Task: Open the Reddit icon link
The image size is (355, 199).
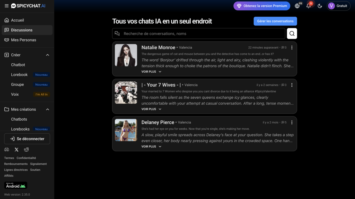Action: click(26, 150)
